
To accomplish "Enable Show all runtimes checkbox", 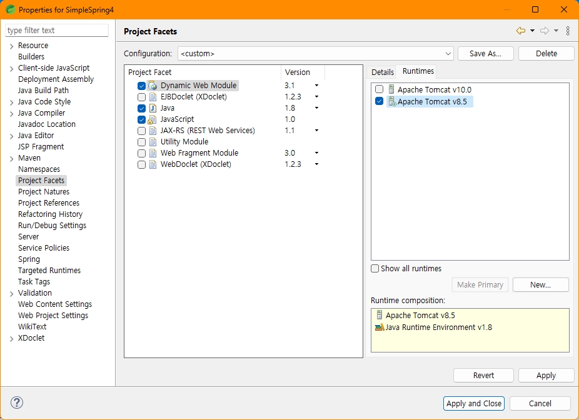I will [x=375, y=269].
